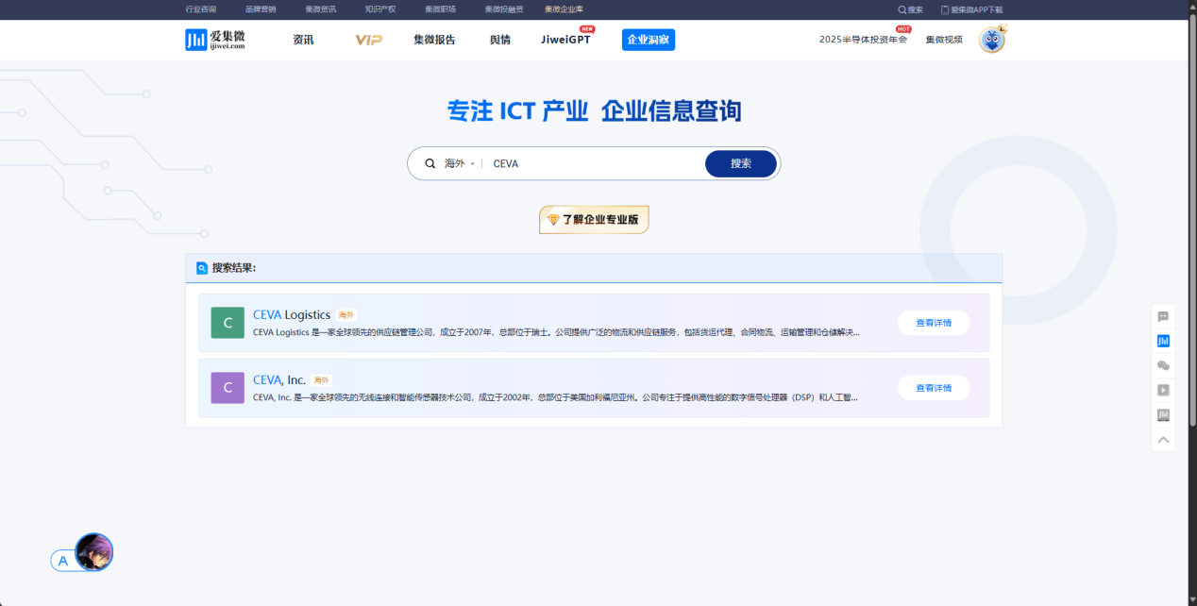Open 2025半导体投资年会 link

pyautogui.click(x=863, y=40)
